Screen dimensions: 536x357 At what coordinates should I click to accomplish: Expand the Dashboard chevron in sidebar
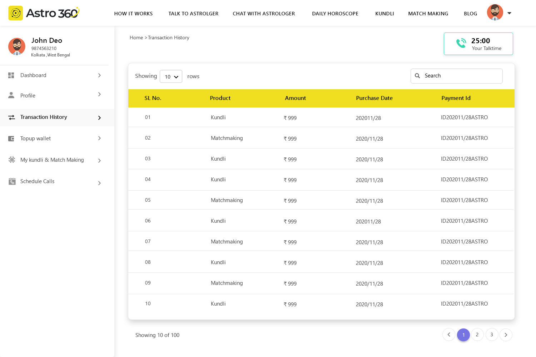pyautogui.click(x=99, y=75)
